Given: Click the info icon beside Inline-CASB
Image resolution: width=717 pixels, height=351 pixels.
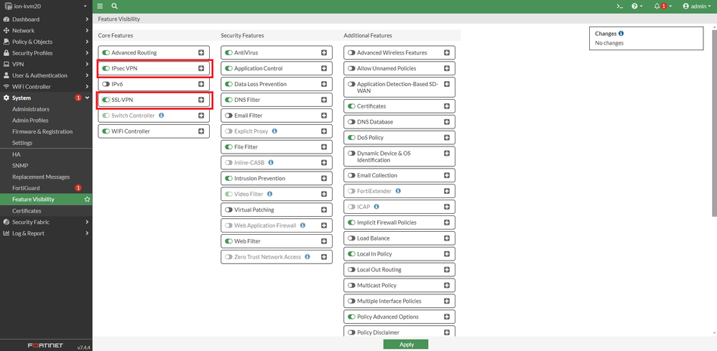Looking at the screenshot, I should pyautogui.click(x=271, y=162).
